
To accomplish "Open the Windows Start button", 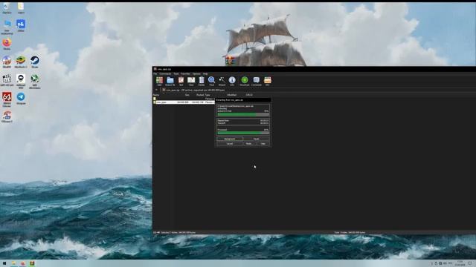I will [x=4, y=263].
